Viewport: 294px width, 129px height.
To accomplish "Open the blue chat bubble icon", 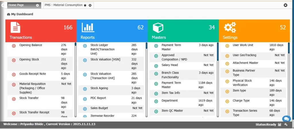I will [286, 119].
